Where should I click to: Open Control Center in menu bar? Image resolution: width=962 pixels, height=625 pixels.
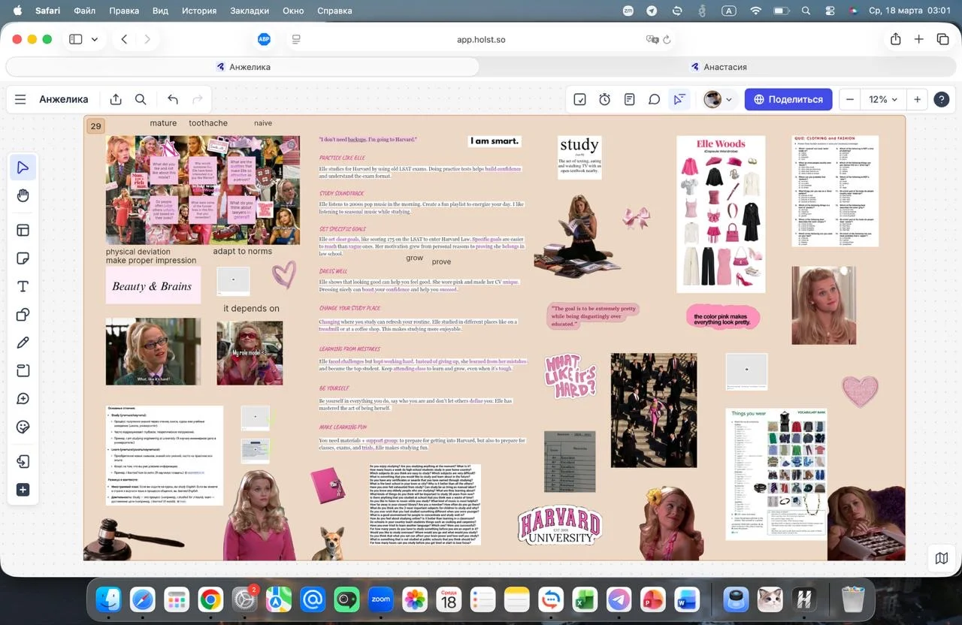coord(830,11)
